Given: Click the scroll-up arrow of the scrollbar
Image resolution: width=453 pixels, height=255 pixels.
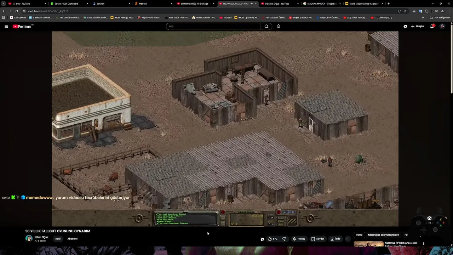Looking at the screenshot, I should tap(451, 24).
